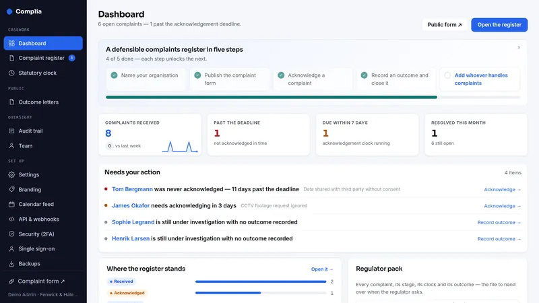Open the Team page
The width and height of the screenshot is (539, 303).
tap(43, 145)
